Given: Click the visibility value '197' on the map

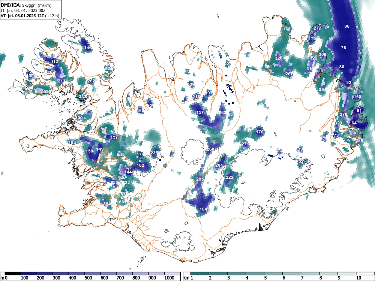Looking at the screenshot, I should pos(208,93).
